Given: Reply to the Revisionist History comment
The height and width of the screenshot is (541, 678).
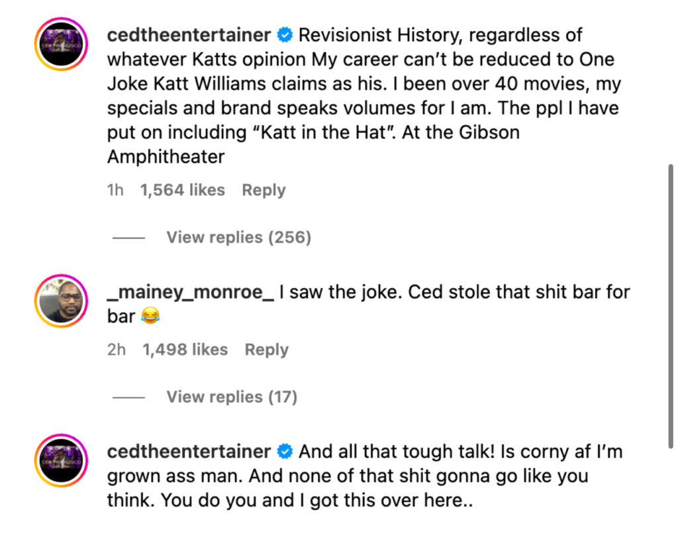Looking at the screenshot, I should pos(264,190).
